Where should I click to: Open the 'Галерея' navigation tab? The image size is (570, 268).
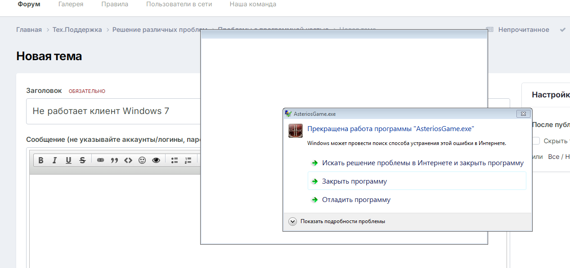tap(71, 4)
